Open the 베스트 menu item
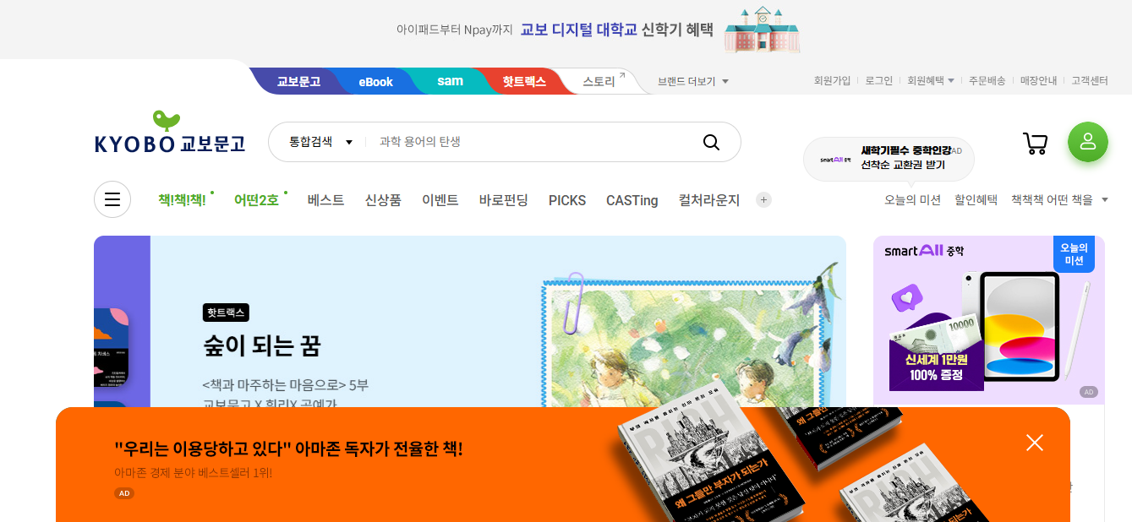This screenshot has width=1132, height=522. [325, 199]
